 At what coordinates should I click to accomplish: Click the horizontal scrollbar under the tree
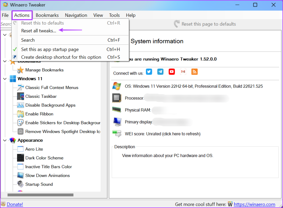pos(40,195)
